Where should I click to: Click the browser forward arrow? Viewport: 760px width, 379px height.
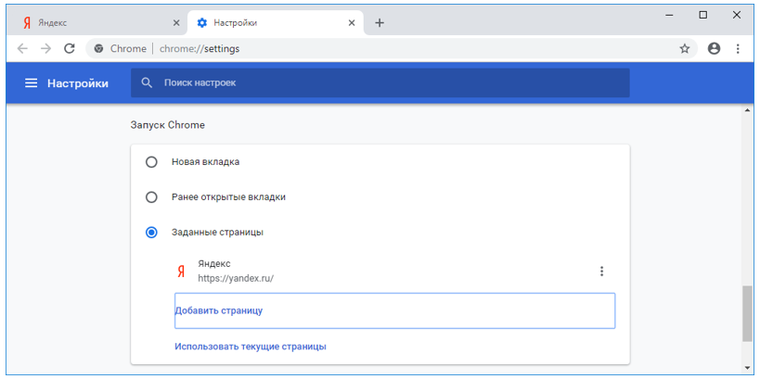point(46,48)
